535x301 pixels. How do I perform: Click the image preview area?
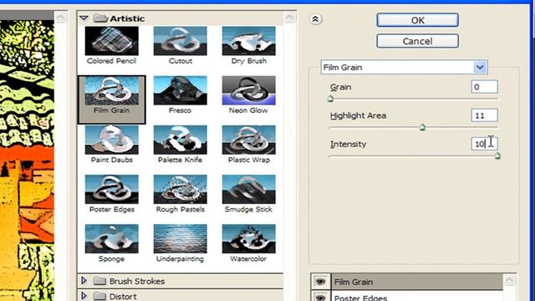tap(27, 161)
